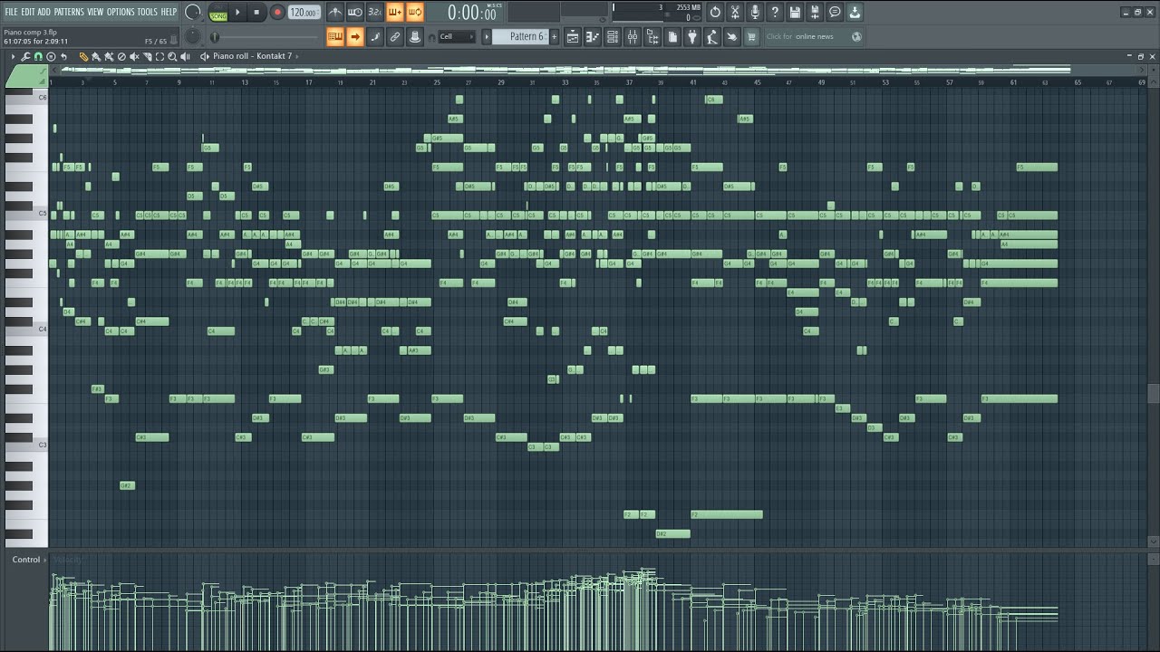Expand arrow after Piano roll - Kontakt 7
This screenshot has height=652, width=1160.
click(297, 56)
